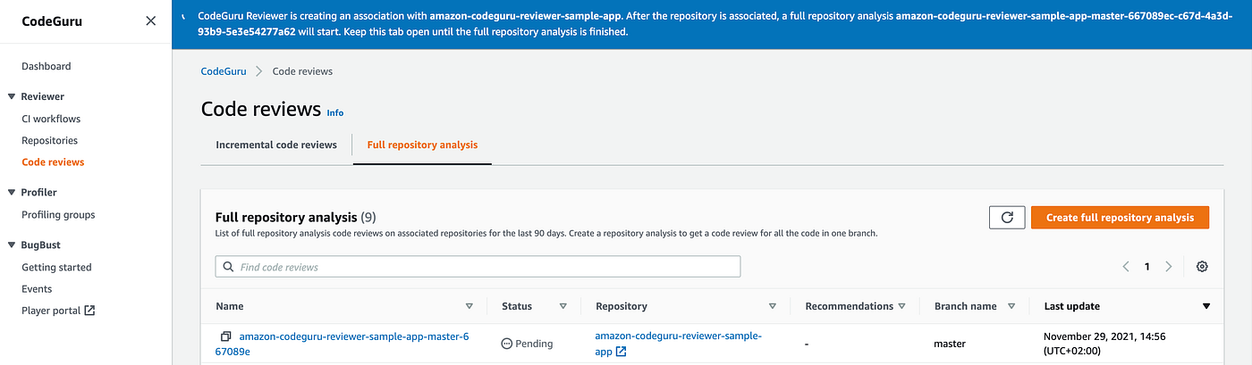Image resolution: width=1252 pixels, height=365 pixels.
Task: Open table preferences gear icon
Action: (1202, 267)
